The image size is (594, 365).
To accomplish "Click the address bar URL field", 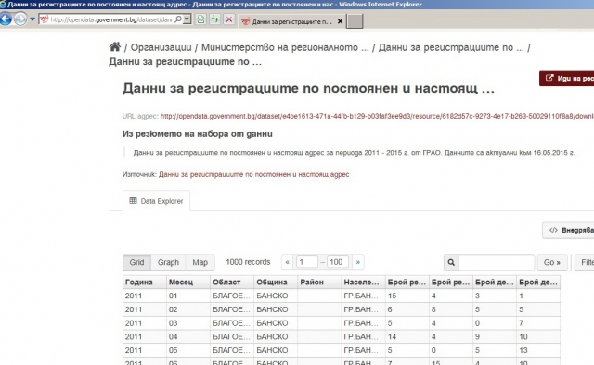I will tap(110, 19).
